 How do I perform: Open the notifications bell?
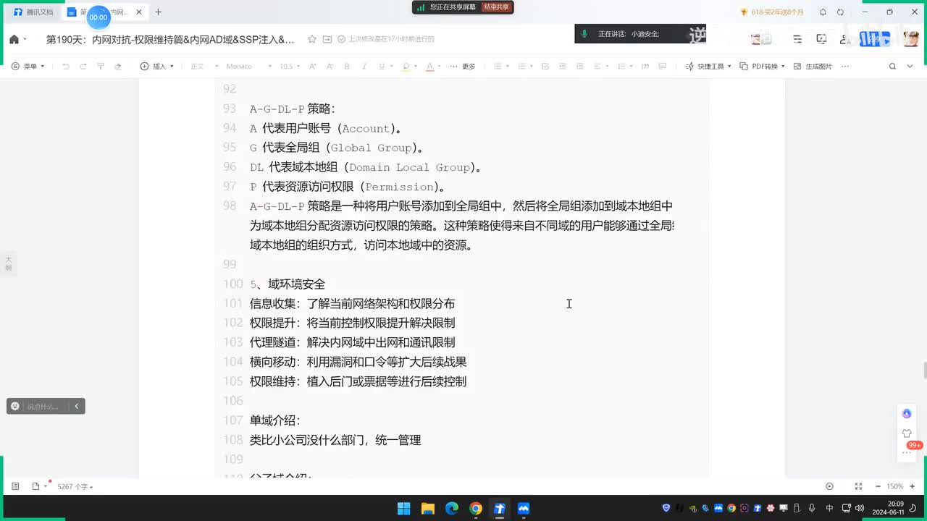pos(823,12)
